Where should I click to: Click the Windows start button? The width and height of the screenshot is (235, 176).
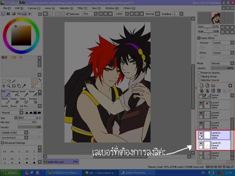(x=11, y=173)
